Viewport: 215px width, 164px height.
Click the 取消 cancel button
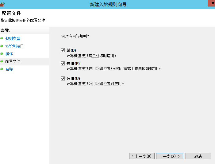198,156
